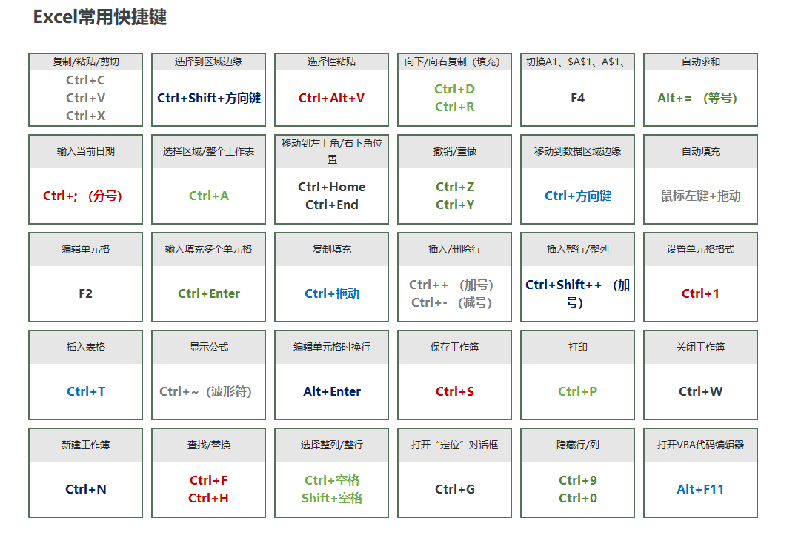Select the red 'Ctrl+H' text
Image resolution: width=801 pixels, height=541 pixels.
tap(208, 498)
